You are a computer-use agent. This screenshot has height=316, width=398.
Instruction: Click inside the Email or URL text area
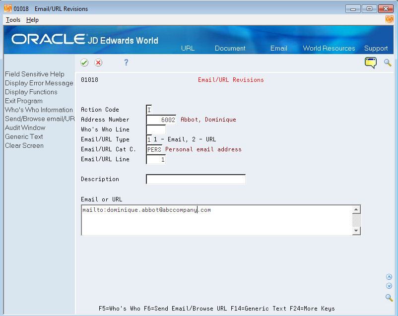tap(217, 220)
